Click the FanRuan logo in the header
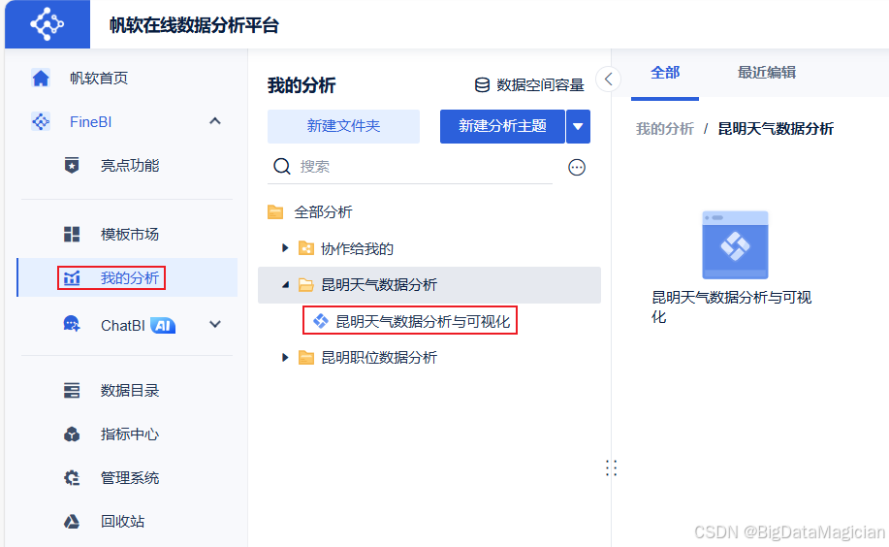889x547 pixels. (x=48, y=24)
